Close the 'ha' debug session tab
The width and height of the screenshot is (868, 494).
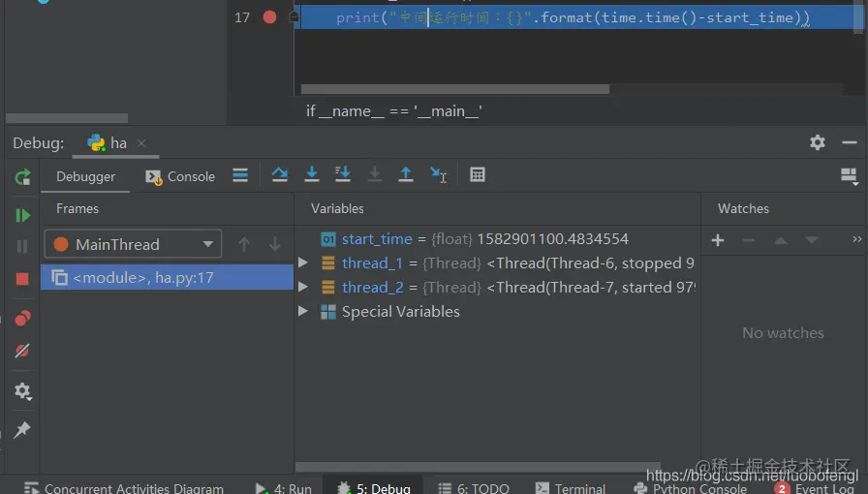coord(141,143)
